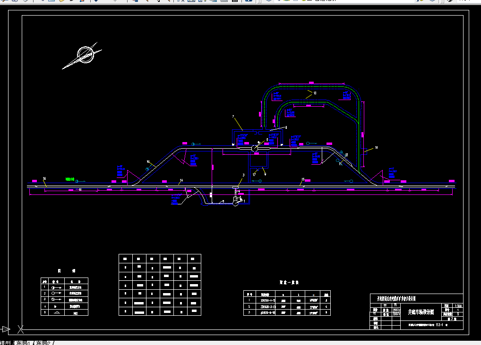Click drawing number 03-1 in title block

tap(439, 325)
